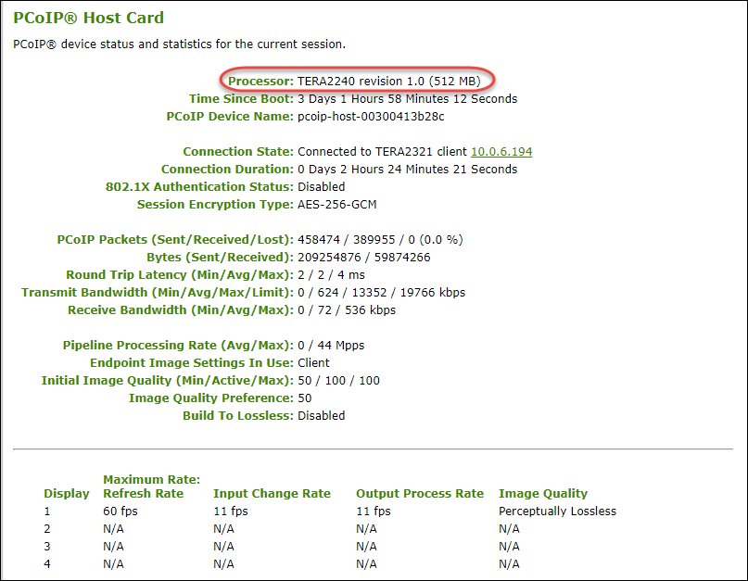The height and width of the screenshot is (581, 748).
Task: Select the Display 3 row number
Action: [x=46, y=547]
